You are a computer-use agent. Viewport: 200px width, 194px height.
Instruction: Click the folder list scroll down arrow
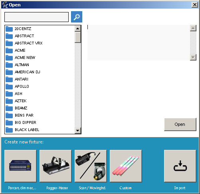[x=78, y=130]
